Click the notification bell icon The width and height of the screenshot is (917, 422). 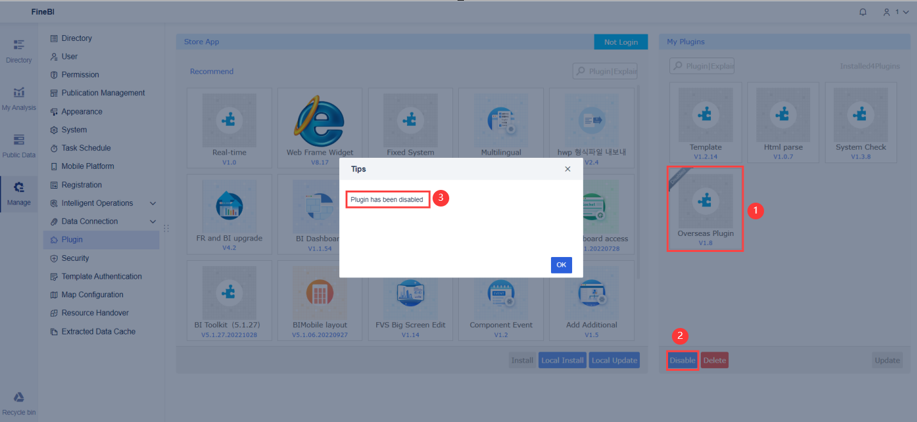[863, 12]
